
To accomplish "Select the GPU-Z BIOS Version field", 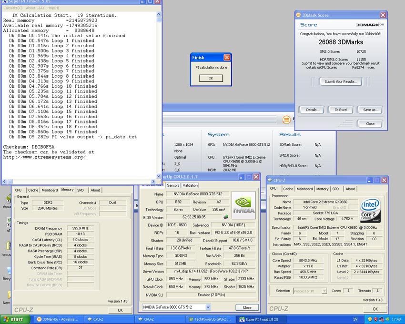I will [194, 217].
